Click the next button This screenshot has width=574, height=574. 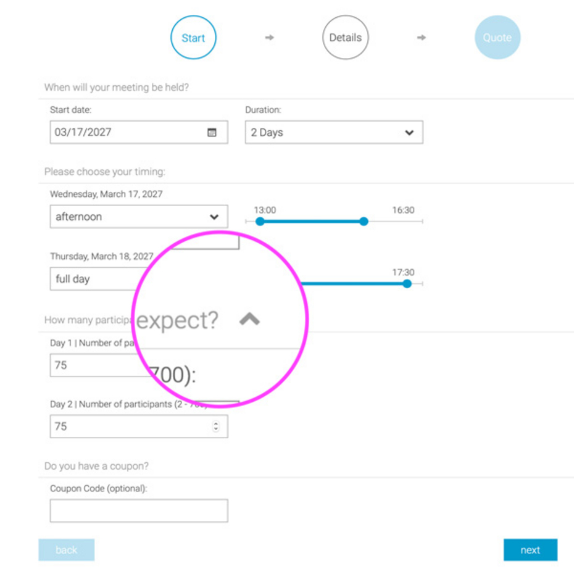[x=530, y=549]
